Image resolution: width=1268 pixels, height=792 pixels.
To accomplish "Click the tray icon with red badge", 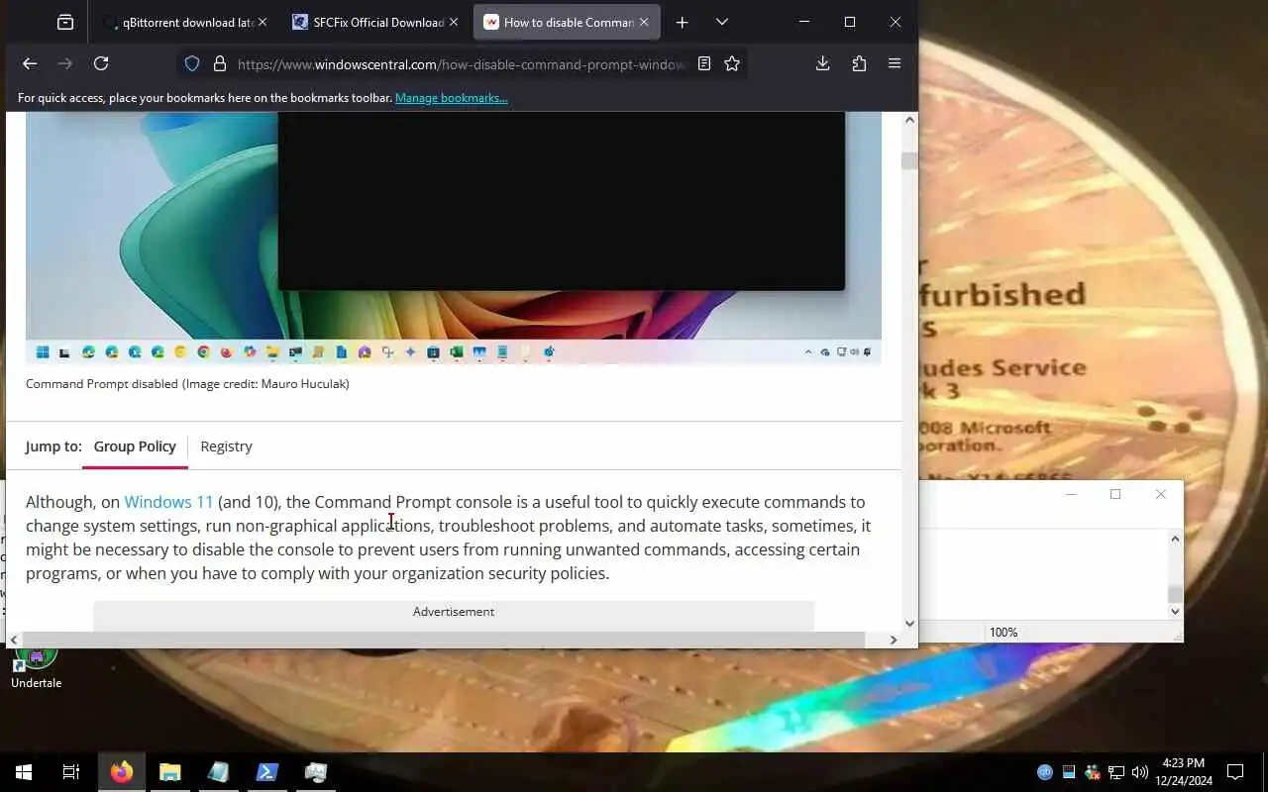I will tap(1093, 772).
